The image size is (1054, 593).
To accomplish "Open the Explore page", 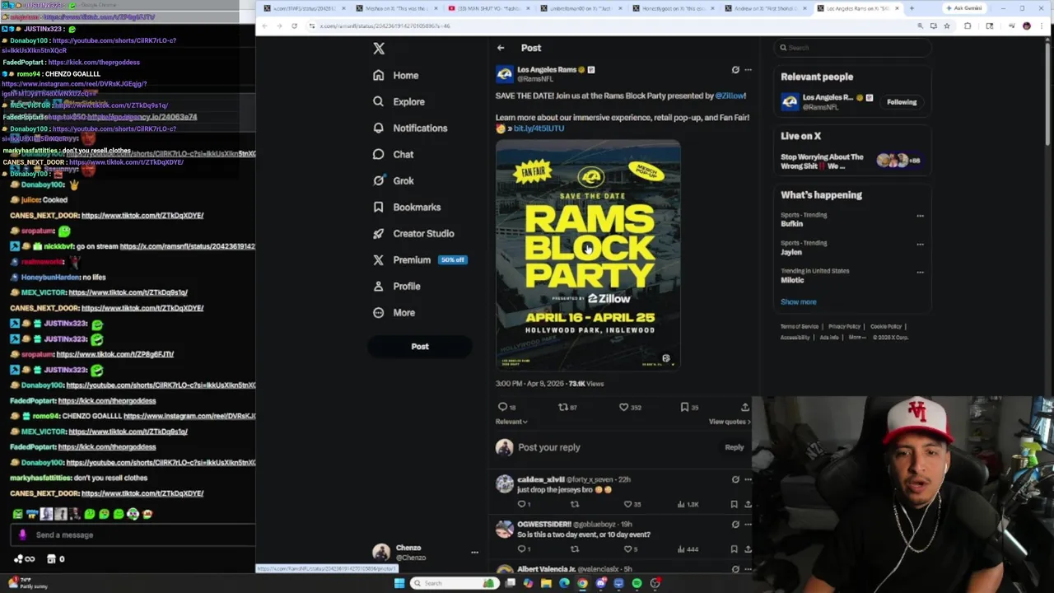I will click(x=399, y=101).
